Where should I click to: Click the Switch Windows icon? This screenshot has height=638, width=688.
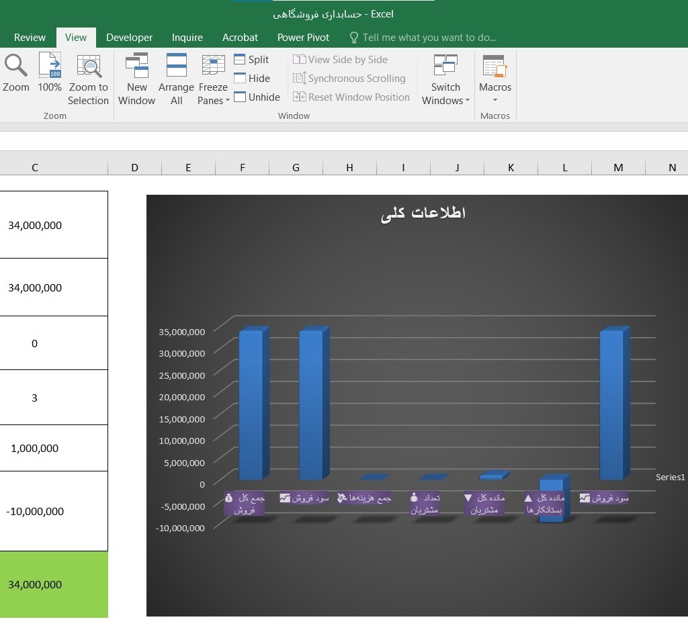coord(445,65)
